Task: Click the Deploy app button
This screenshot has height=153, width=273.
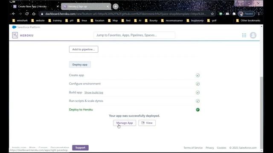Action: 80,65
